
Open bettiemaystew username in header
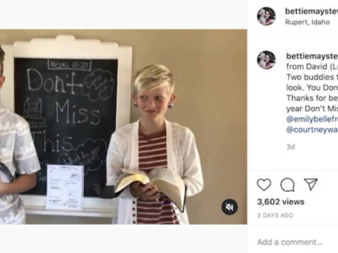pyautogui.click(x=311, y=11)
